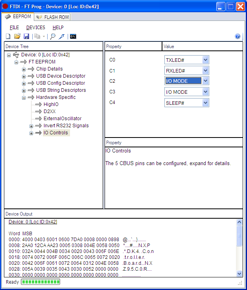Viewport: 247px width, 290px height.
Task: Click the New template icon
Action: click(x=8, y=36)
